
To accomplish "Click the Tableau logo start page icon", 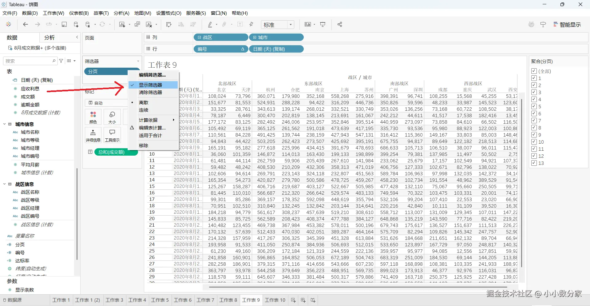I will (9, 24).
